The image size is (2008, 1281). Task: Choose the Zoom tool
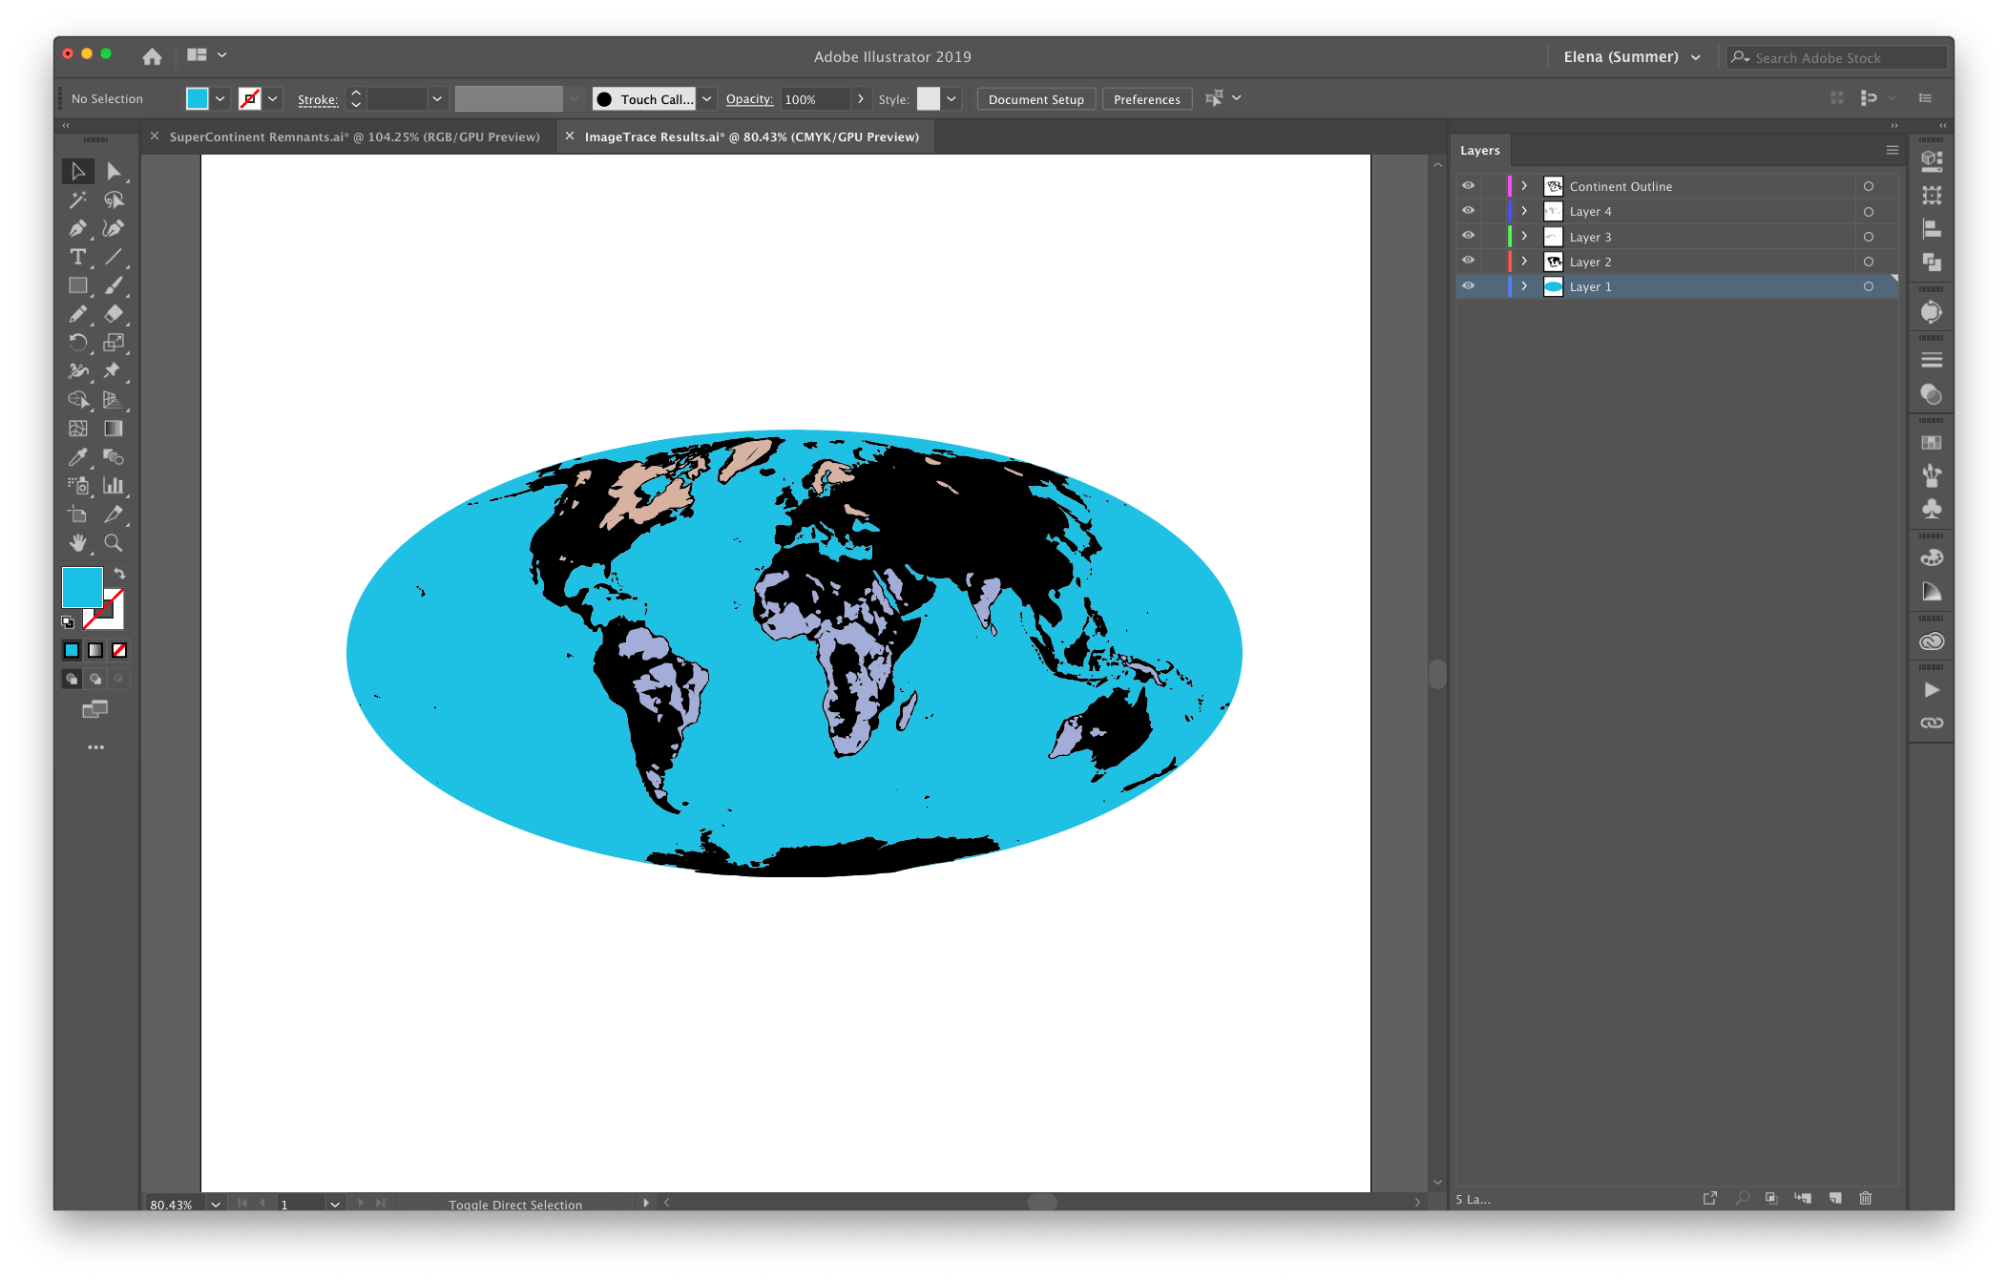tap(114, 543)
